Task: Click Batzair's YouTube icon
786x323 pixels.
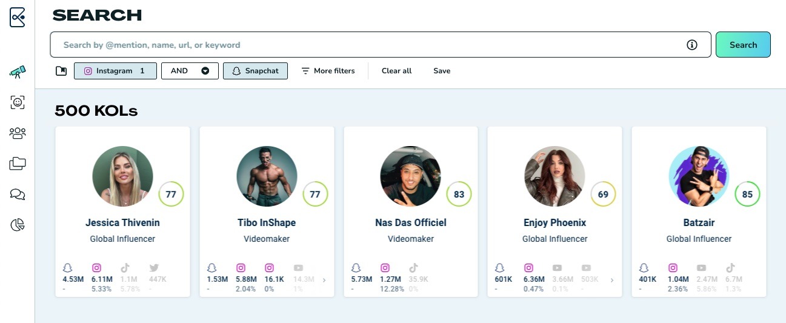Action: pos(702,267)
